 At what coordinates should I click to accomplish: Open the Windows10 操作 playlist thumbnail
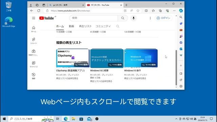141,58
